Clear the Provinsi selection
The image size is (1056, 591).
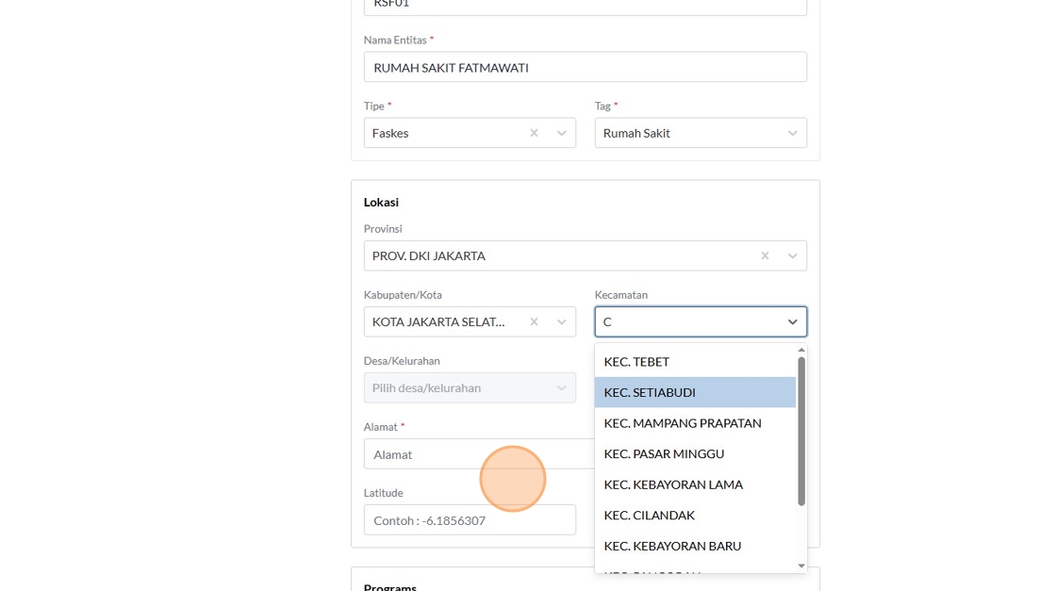click(765, 255)
